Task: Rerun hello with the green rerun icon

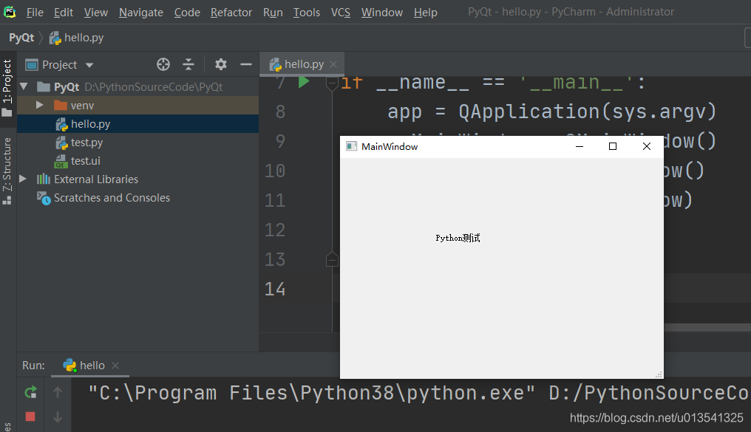Action: click(30, 392)
